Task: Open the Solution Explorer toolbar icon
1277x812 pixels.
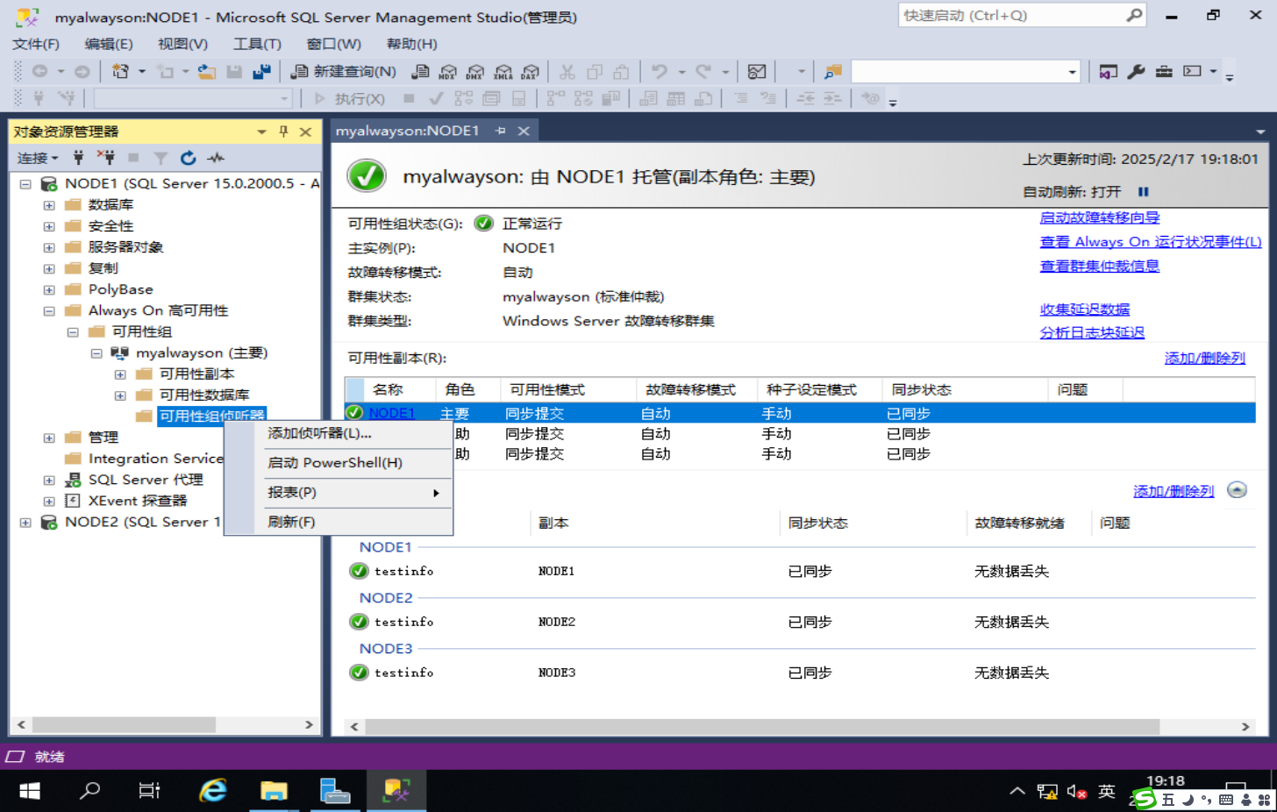Action: click(x=1109, y=72)
